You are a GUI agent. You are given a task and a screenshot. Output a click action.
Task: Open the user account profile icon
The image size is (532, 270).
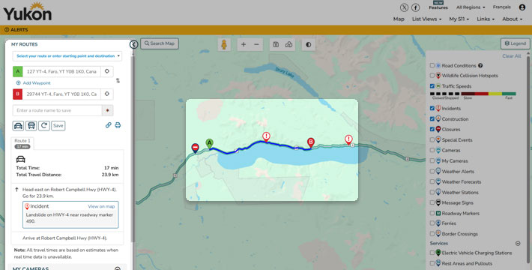click(522, 7)
